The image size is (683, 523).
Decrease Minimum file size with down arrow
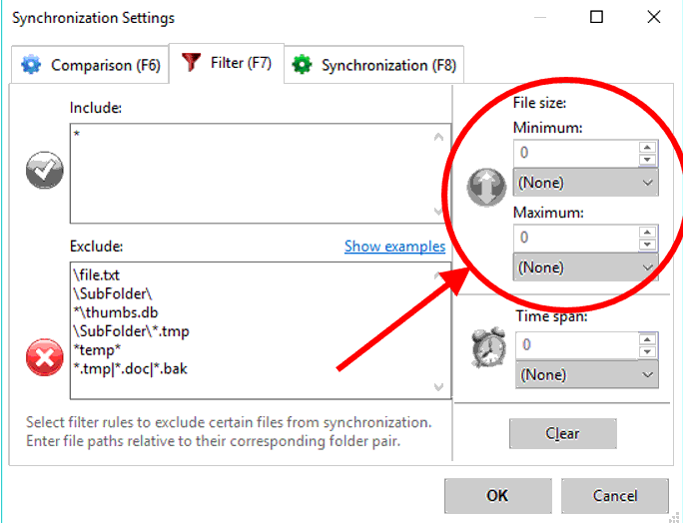click(648, 160)
